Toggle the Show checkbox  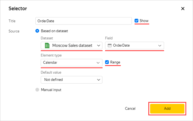pos(137,21)
